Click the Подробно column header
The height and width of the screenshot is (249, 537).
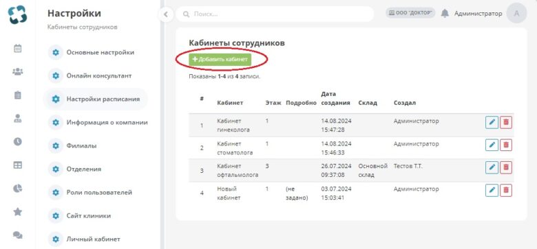click(x=301, y=103)
